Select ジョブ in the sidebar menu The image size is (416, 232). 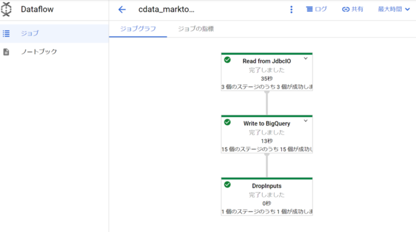54,34
